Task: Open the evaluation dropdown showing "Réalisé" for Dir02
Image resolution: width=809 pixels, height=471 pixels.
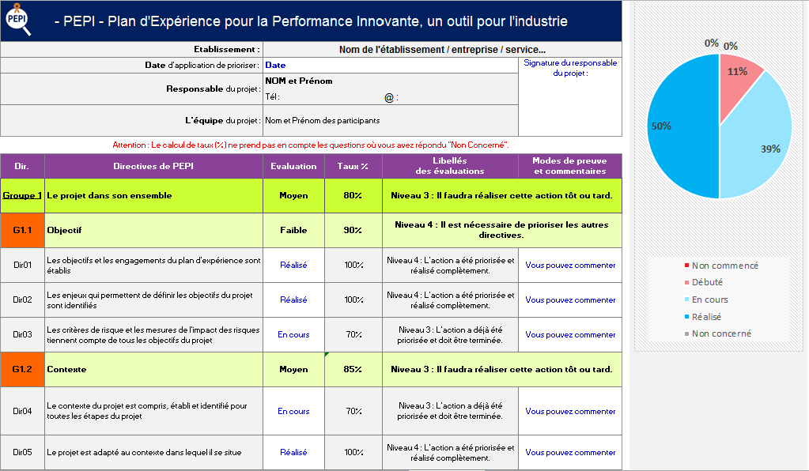Action: point(293,300)
